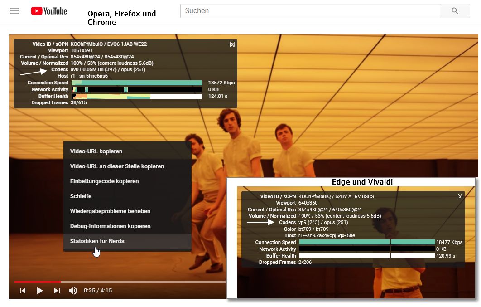Viewport: 481px width, 307px height.
Task: Click the 'Opera, Firefox und Chrome' heading
Action: click(122, 18)
